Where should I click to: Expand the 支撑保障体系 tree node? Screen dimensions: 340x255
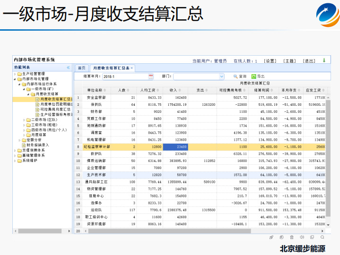coord(15,150)
